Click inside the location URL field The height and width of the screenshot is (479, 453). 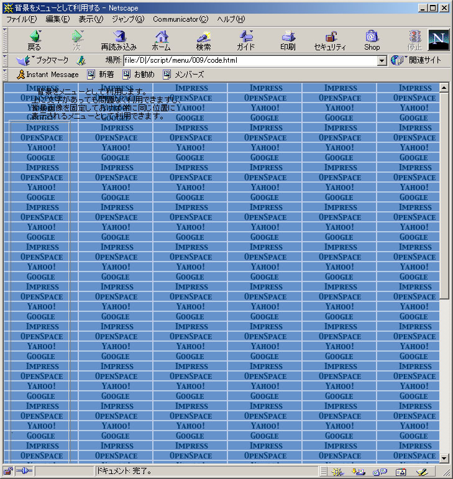click(250, 60)
